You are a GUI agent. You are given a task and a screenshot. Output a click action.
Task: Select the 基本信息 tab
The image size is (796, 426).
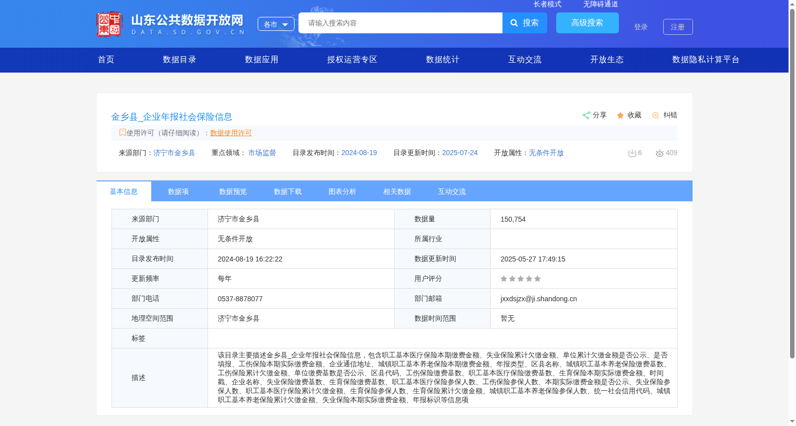tap(124, 191)
